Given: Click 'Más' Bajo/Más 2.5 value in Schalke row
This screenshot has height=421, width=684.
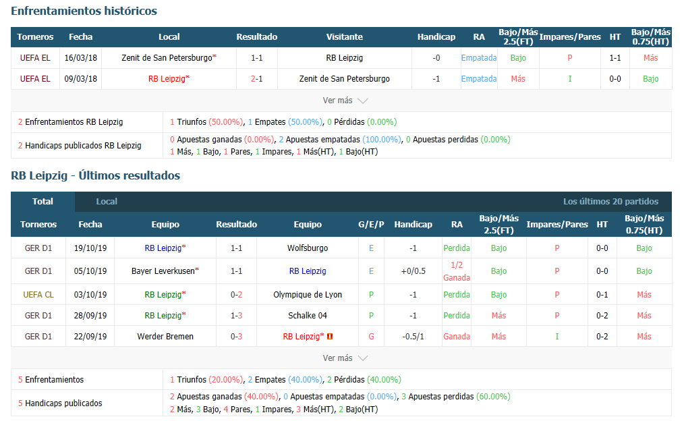Looking at the screenshot, I should [x=498, y=316].
